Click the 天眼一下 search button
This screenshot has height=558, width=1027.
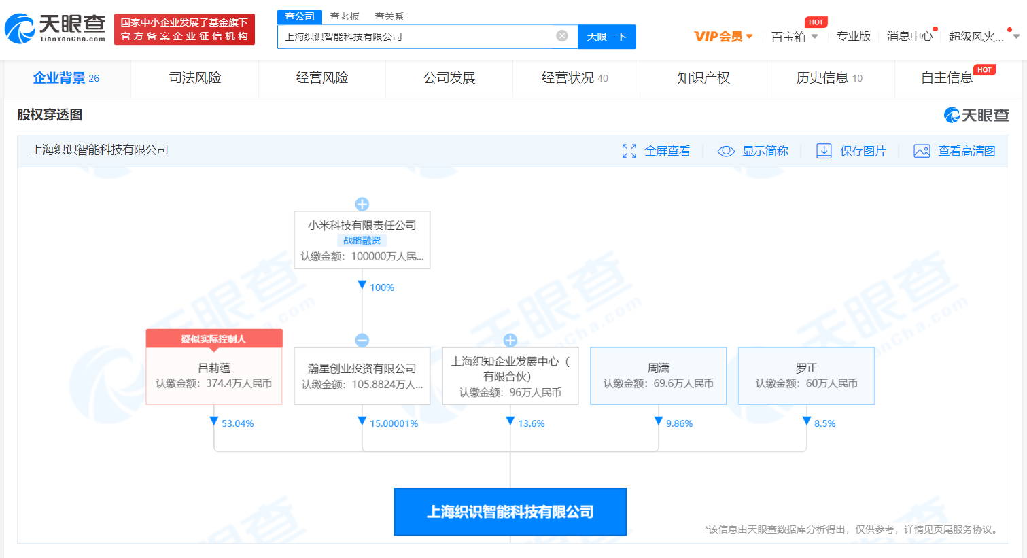point(607,37)
